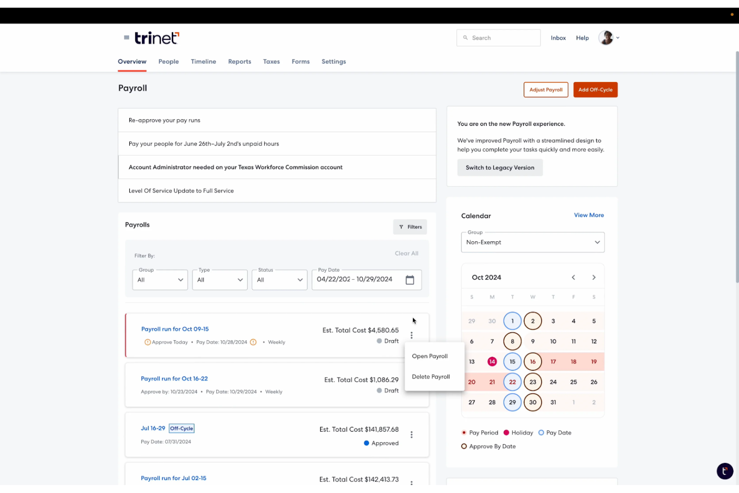Toggle the Holiday legend filter
Image resolution: width=739 pixels, height=493 pixels.
[x=506, y=433]
